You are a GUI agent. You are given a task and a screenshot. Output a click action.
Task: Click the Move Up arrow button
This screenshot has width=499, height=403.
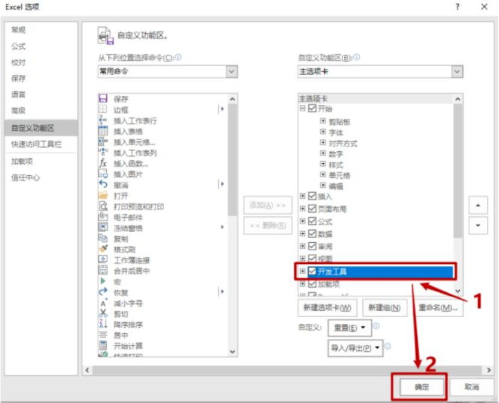[478, 205]
